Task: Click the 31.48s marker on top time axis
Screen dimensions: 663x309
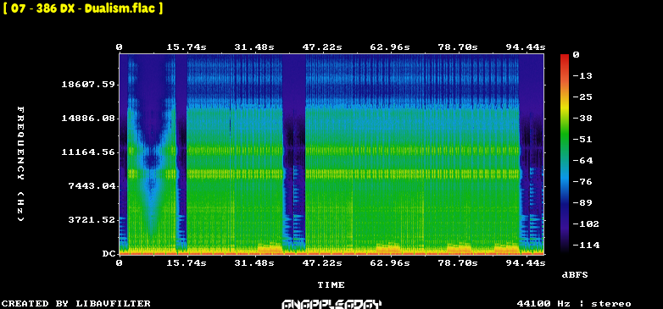Action: pos(254,47)
